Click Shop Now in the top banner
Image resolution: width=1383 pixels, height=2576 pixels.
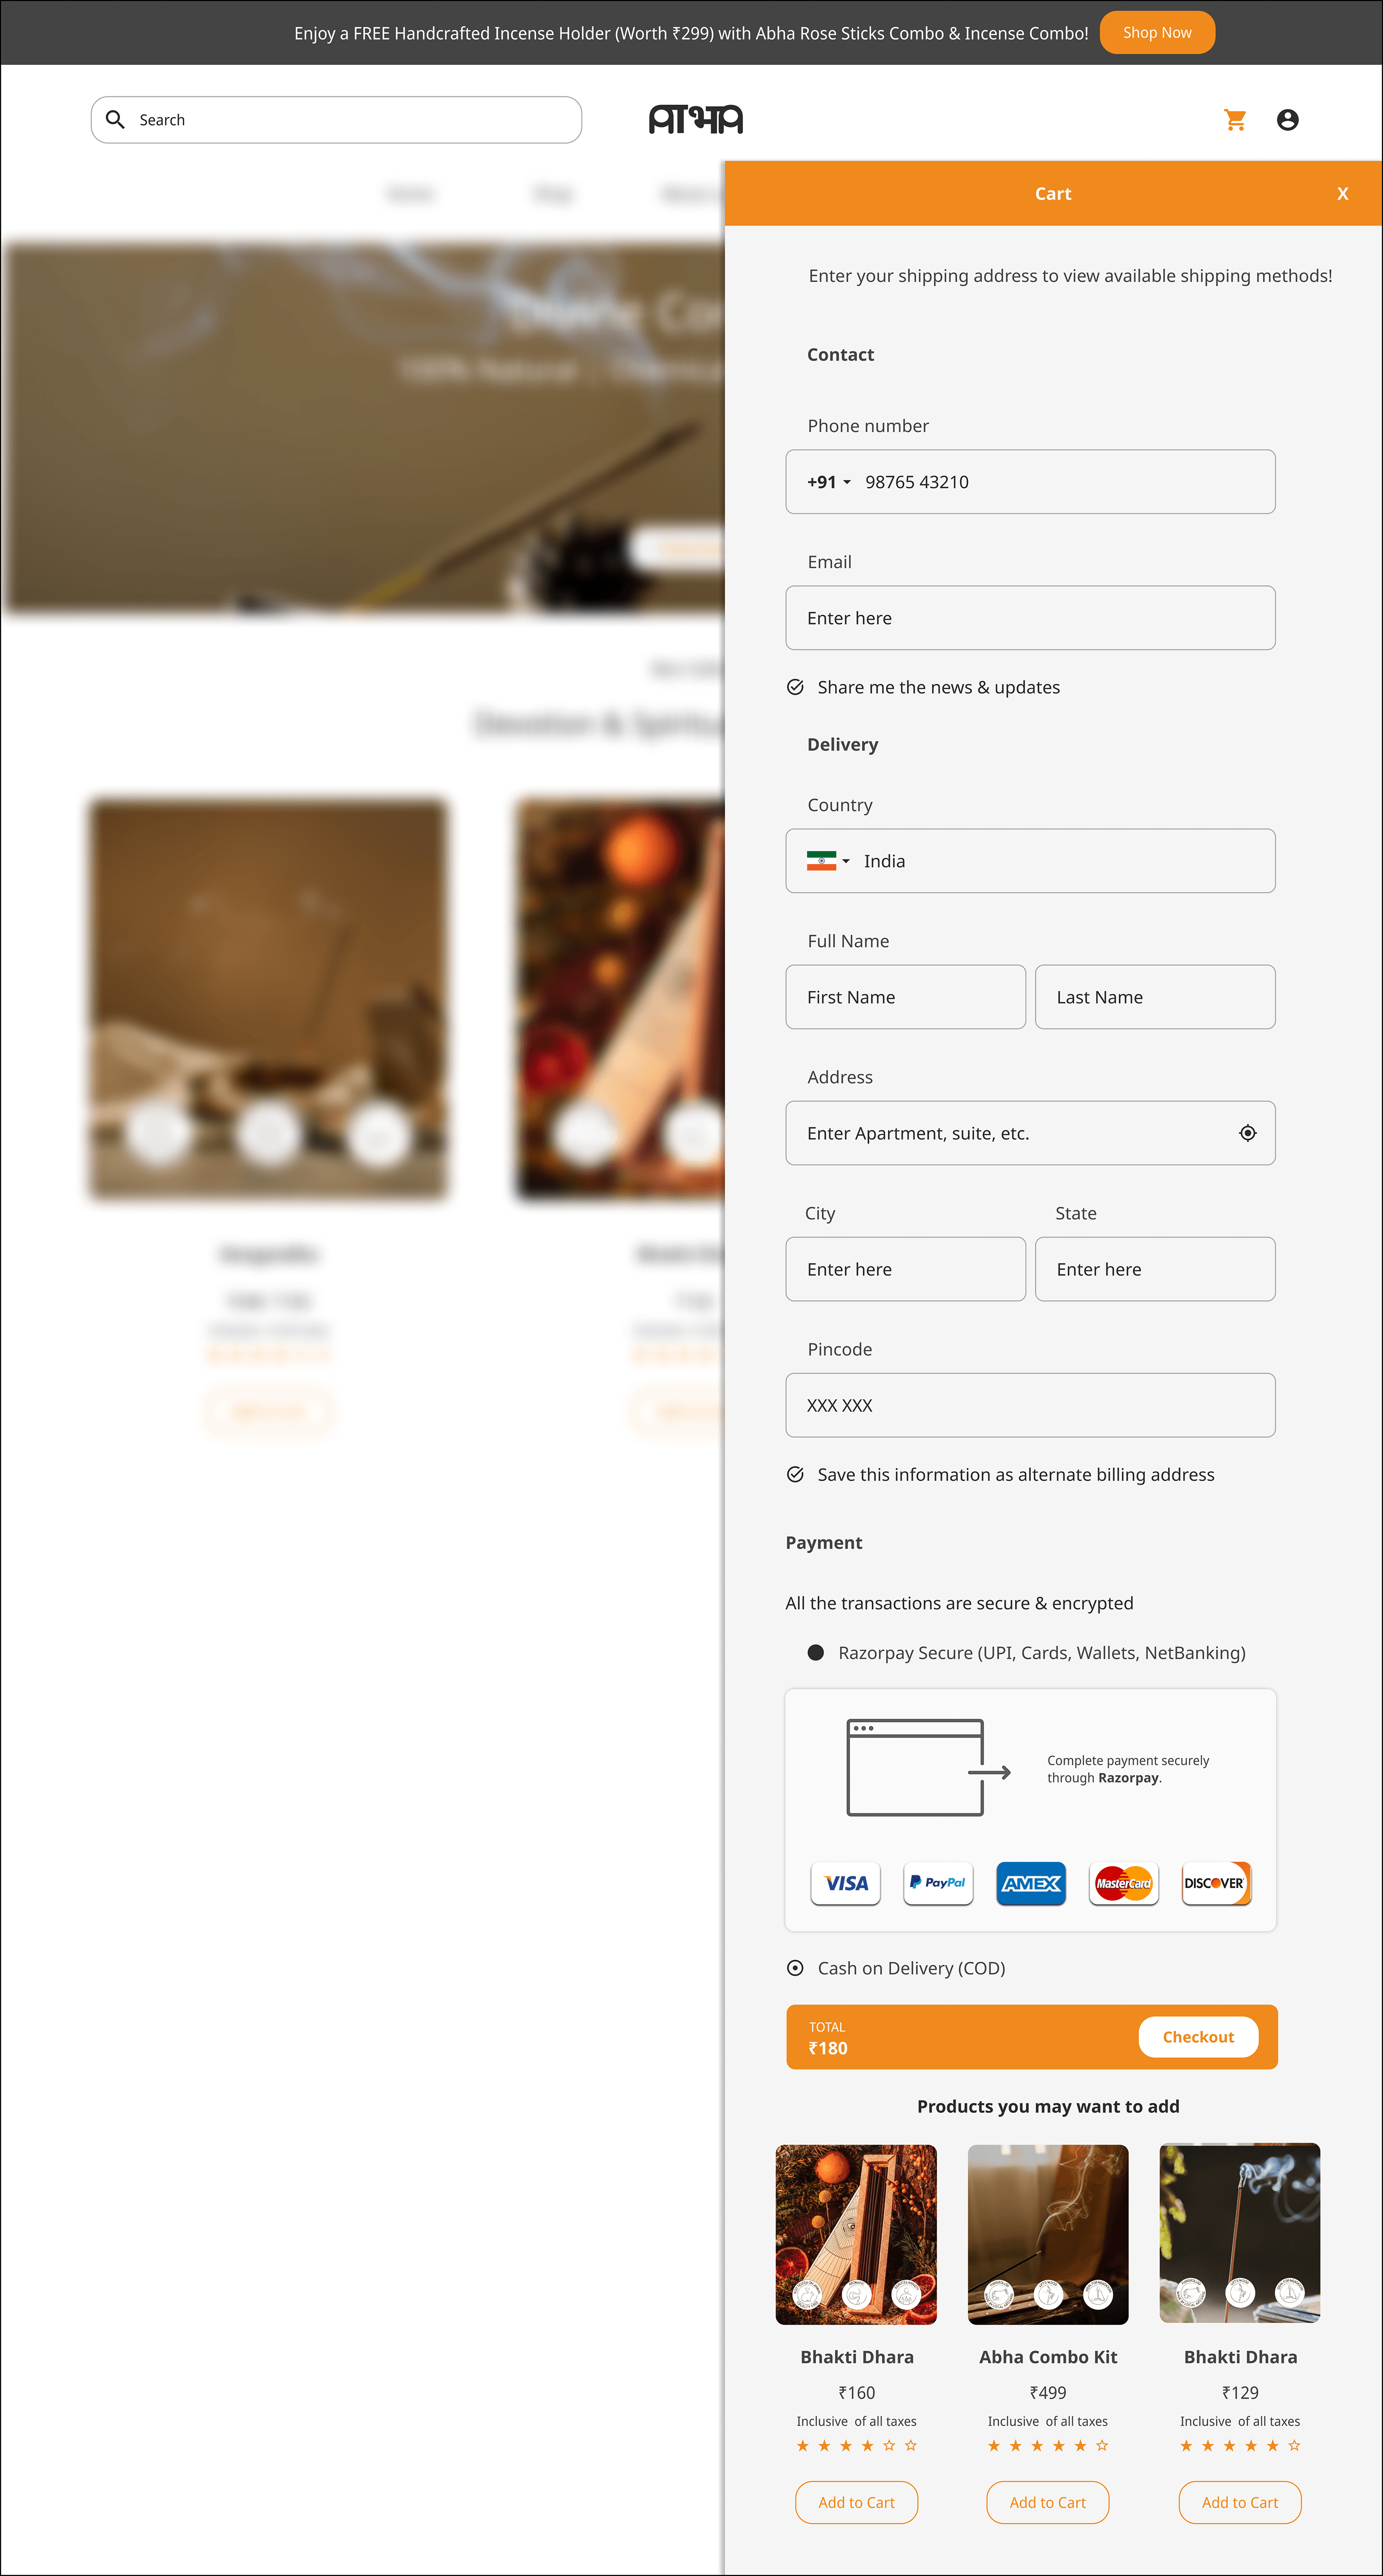[x=1157, y=33]
